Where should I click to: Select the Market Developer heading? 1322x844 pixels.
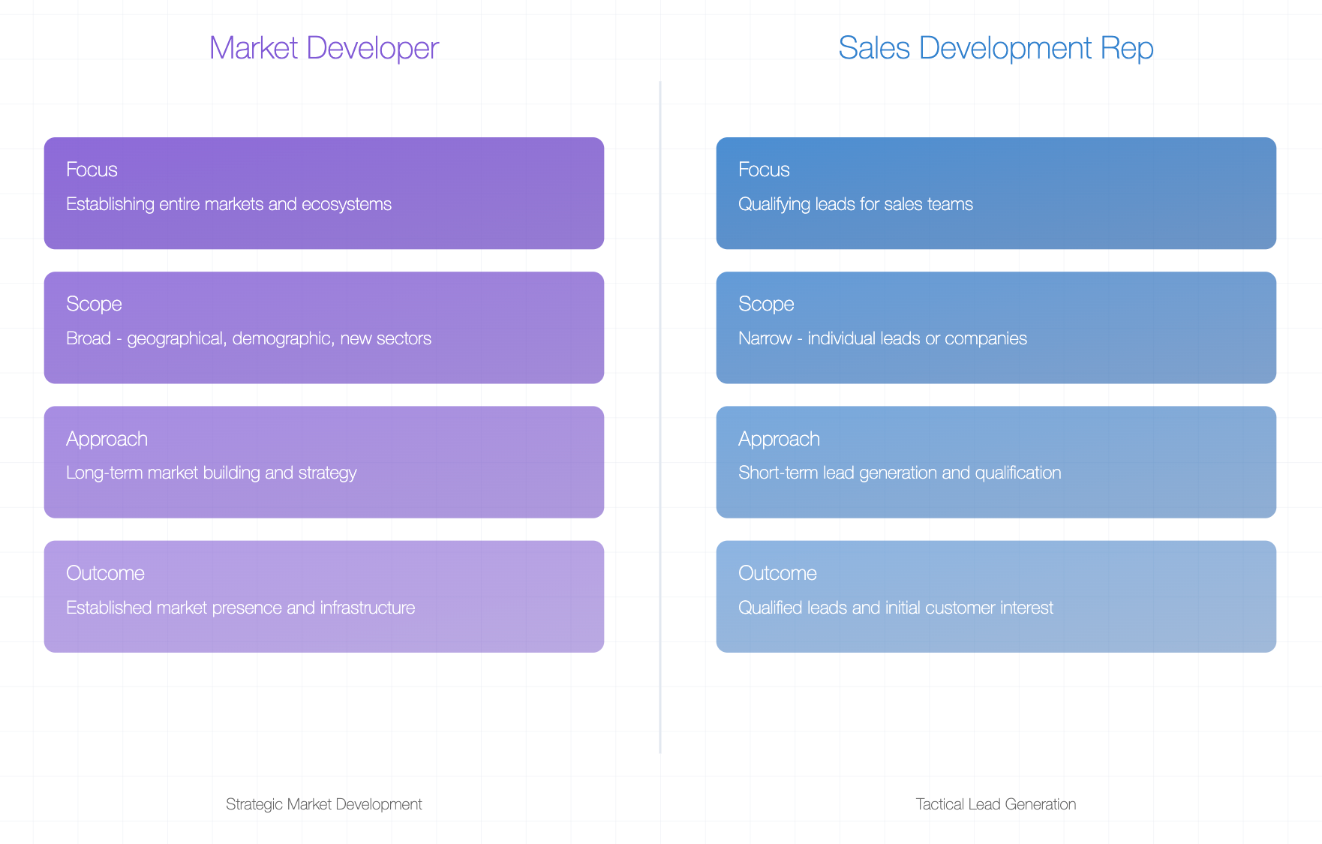tap(323, 48)
